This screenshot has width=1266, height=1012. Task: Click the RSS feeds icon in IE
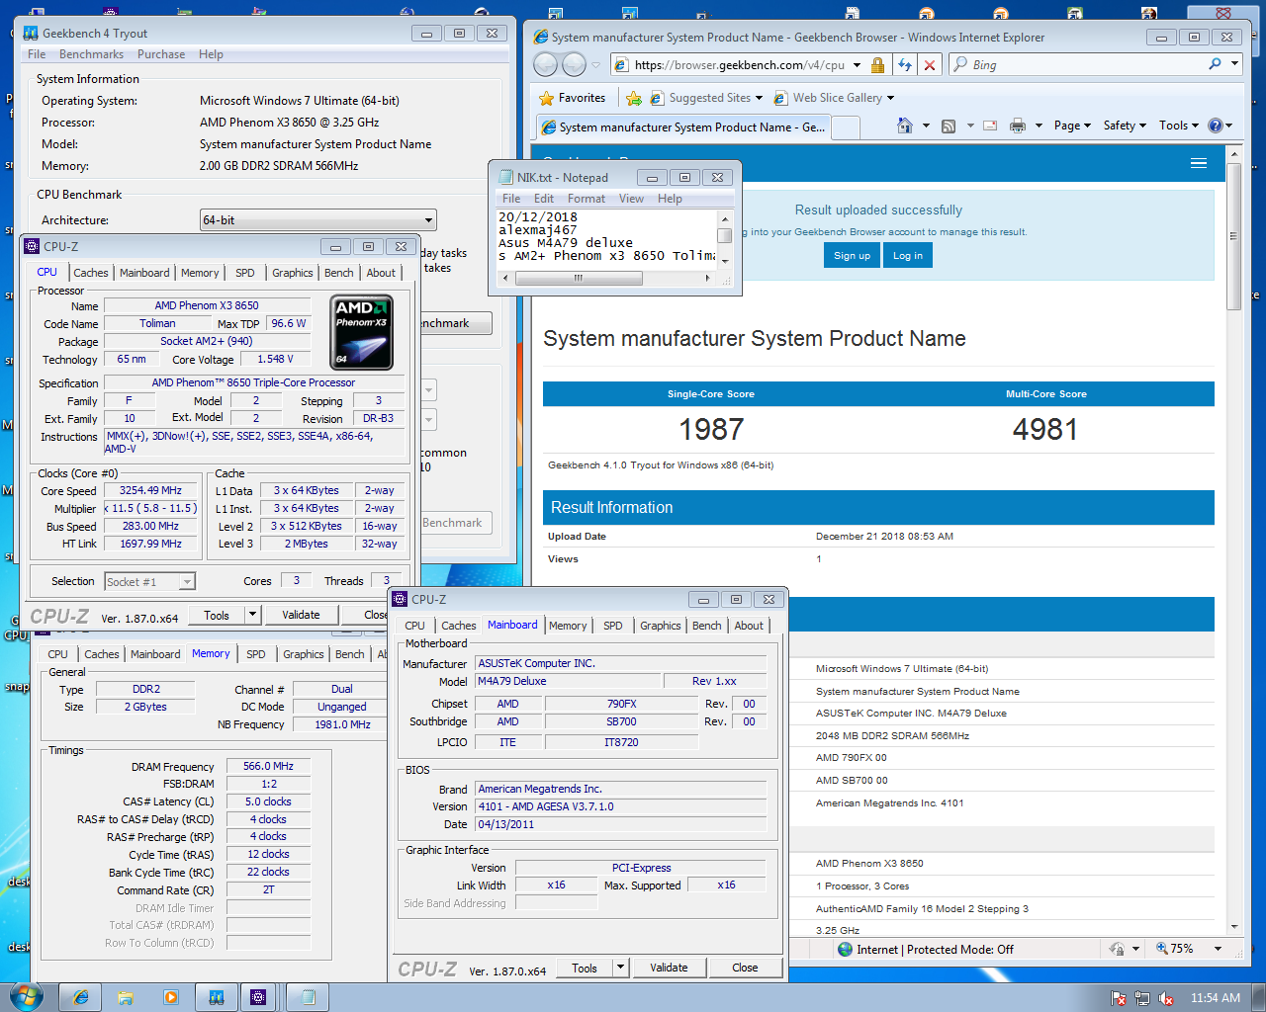(949, 126)
